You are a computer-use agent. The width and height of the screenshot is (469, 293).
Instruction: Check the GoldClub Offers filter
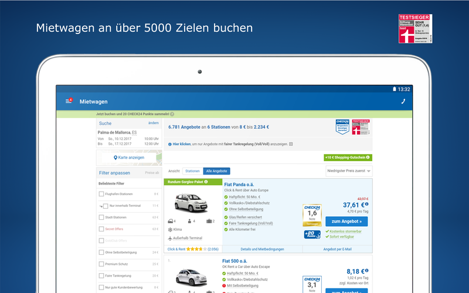101,241
